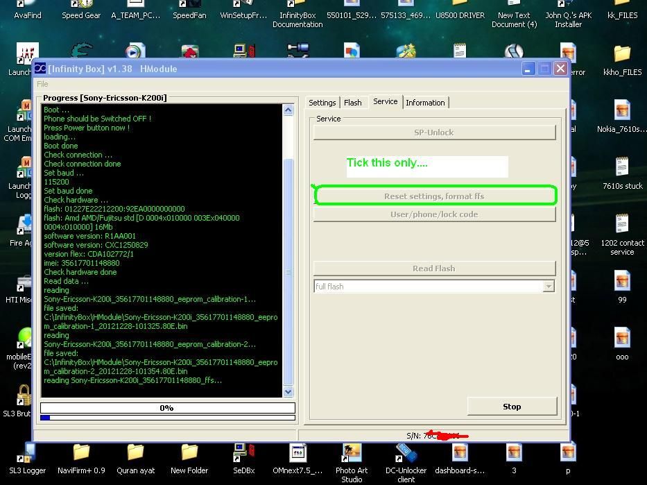Click log line 'Check connection done'
647x485 pixels.
[83, 164]
